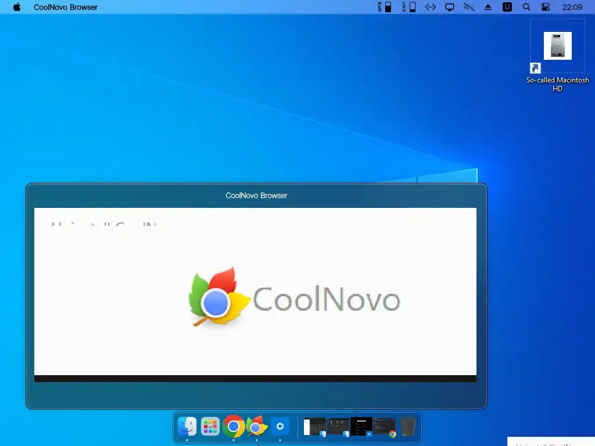The image size is (595, 446).
Task: Open the Control Center toggles icon
Action: 546,7
